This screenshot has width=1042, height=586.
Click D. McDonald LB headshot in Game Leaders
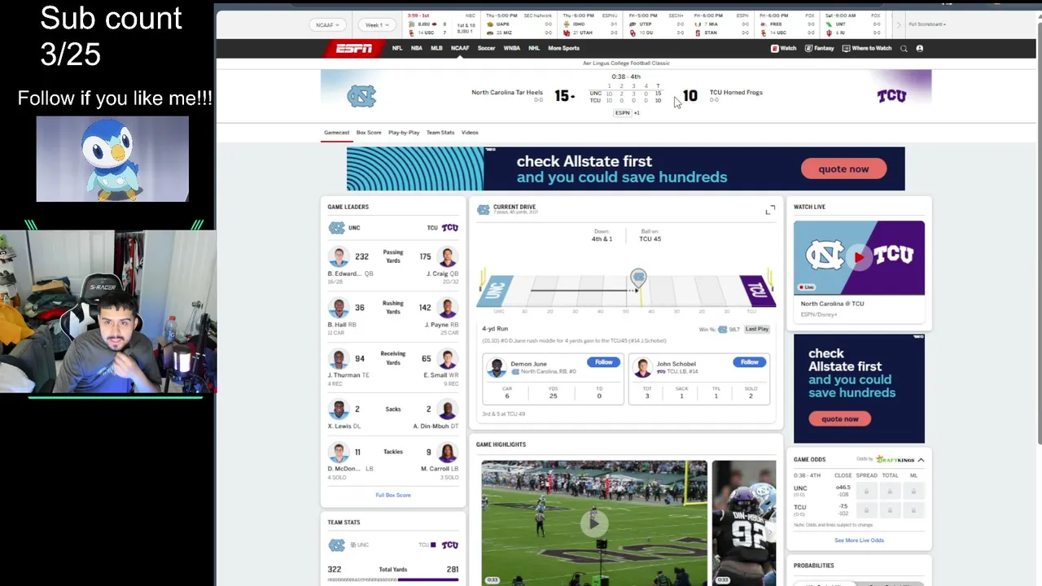339,453
